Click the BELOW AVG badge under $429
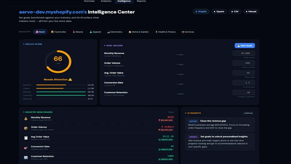This screenshot has width=291, height=164. point(166,120)
